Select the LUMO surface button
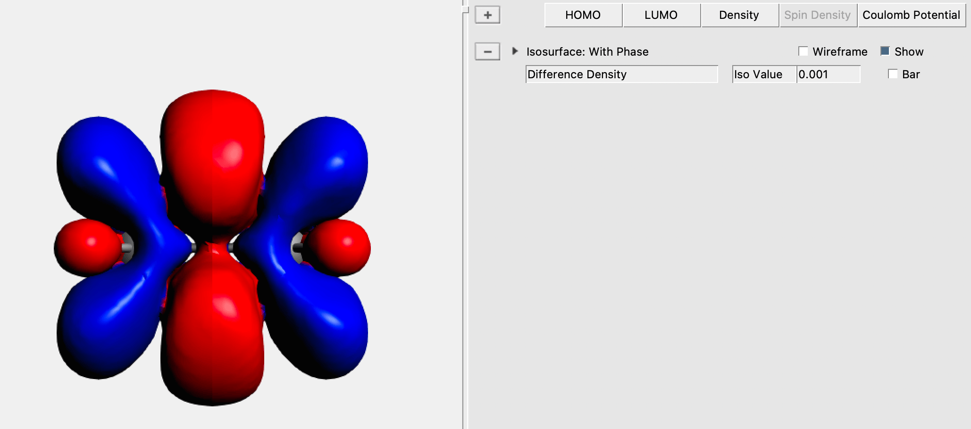Viewport: 971px width, 429px height. [x=661, y=15]
